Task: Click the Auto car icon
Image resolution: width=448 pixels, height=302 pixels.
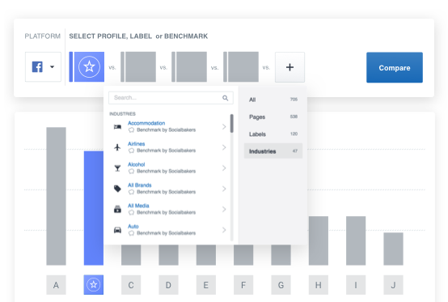Action: point(117,230)
